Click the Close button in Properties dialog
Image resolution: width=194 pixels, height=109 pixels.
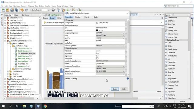point(115,89)
